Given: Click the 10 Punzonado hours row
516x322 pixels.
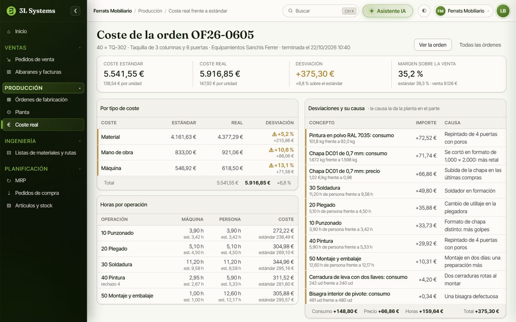Looking at the screenshot, I should (197, 233).
